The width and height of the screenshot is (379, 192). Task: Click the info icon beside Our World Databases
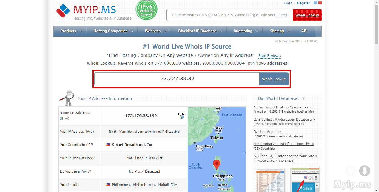click(304, 98)
